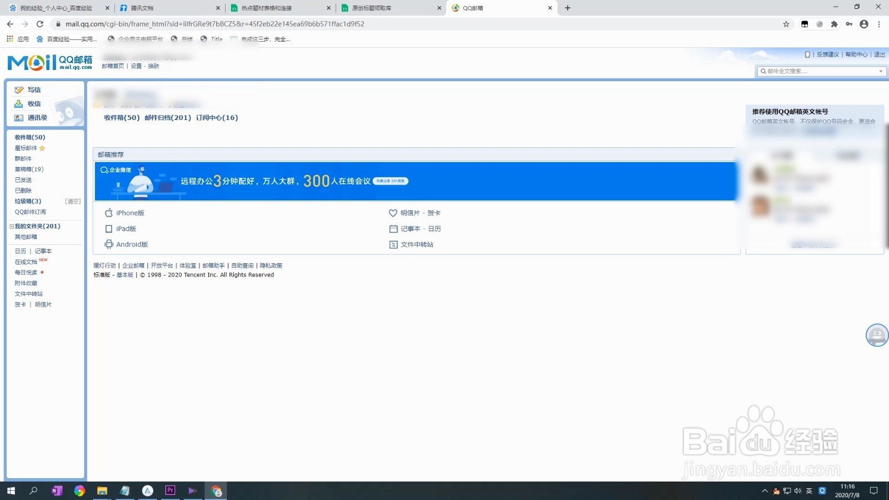Image resolution: width=889 pixels, height=500 pixels.
Task: Click the password key icon in Chrome
Action: (849, 24)
